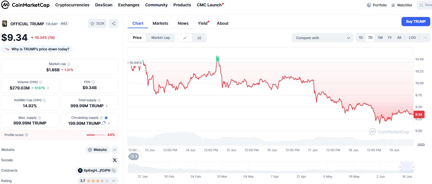Image resolution: width=432 pixels, height=184 pixels.
Task: Share the TRUMP page via share icon
Action: click(x=114, y=24)
